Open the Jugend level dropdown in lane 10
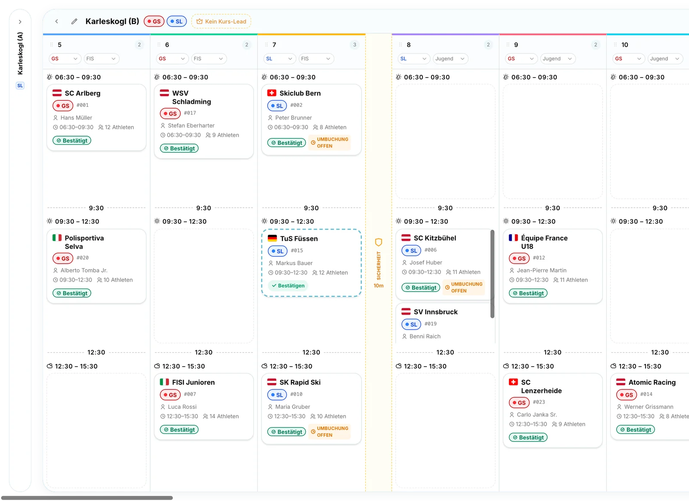Viewport: 689px width, 501px height. 665,59
